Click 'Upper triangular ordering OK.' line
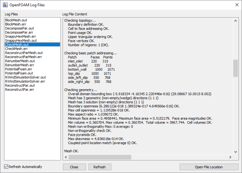 coord(90,37)
